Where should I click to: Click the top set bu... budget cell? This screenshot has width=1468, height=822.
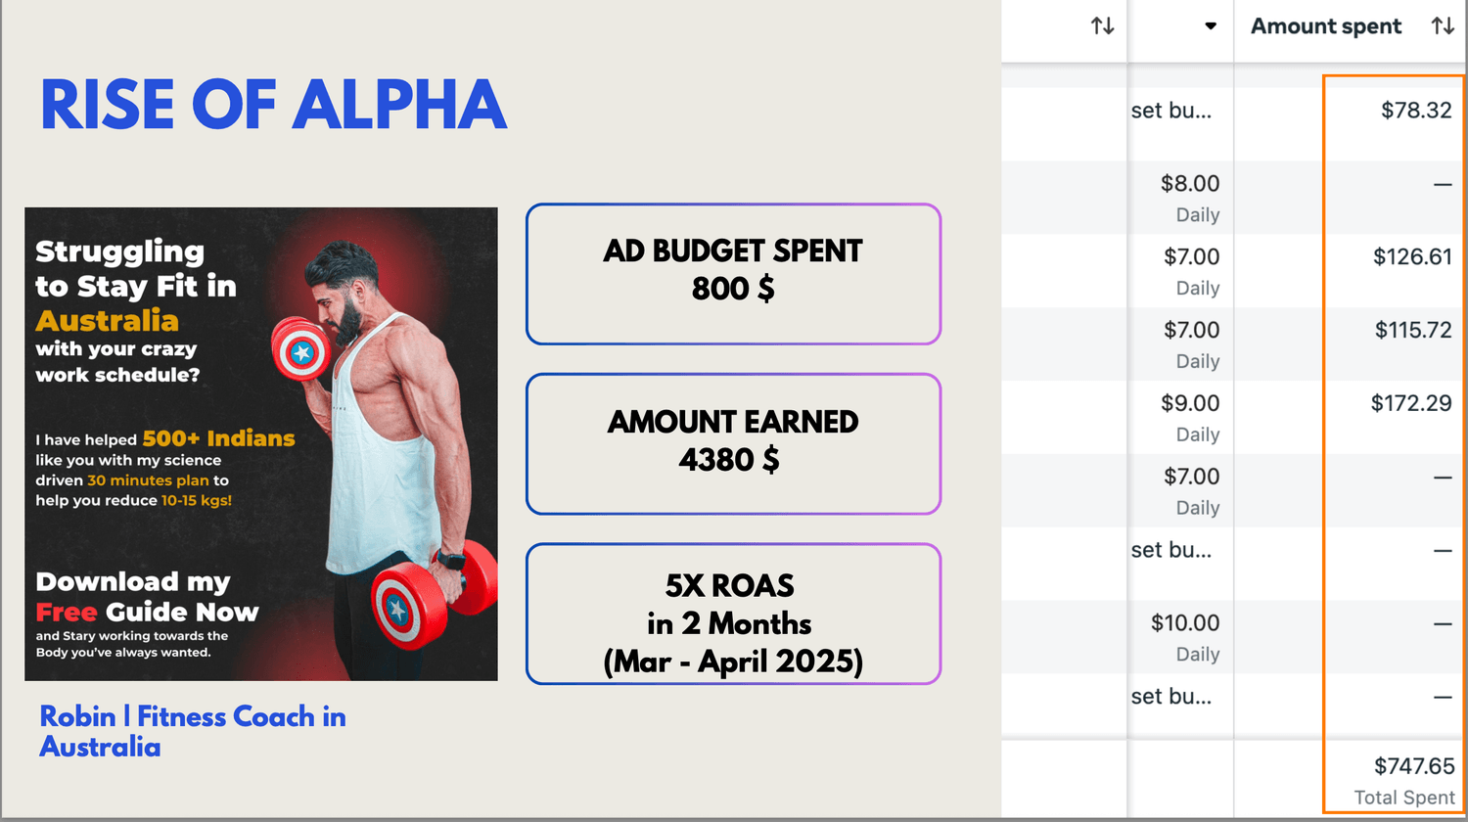click(x=1171, y=111)
